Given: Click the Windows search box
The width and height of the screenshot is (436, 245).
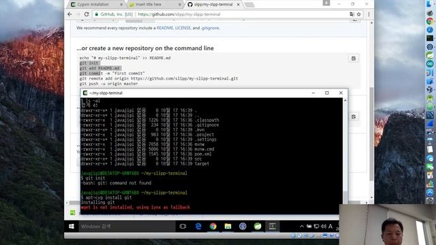Looking at the screenshot, I should pos(127,227).
